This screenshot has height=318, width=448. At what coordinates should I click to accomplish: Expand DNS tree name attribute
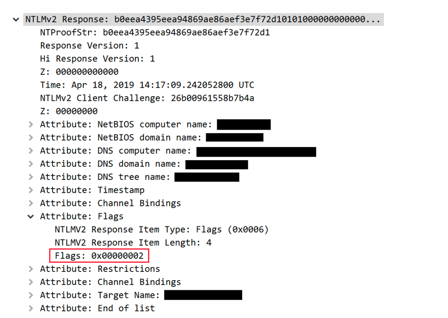coord(31,177)
